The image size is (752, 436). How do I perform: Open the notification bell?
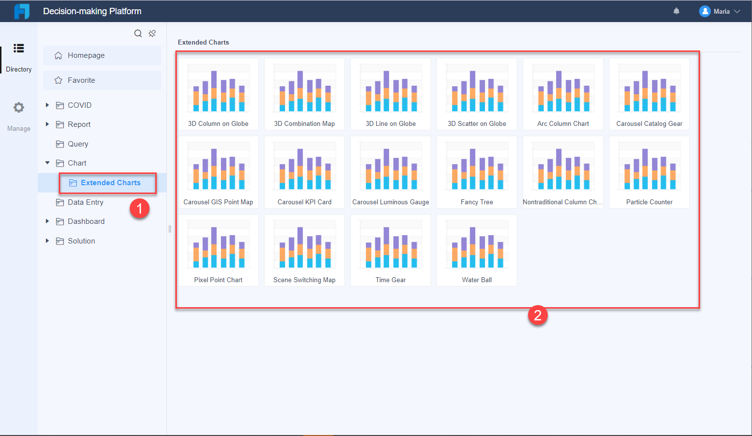[x=677, y=11]
